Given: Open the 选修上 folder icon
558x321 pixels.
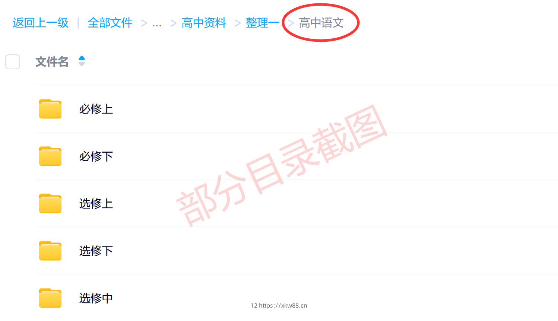Looking at the screenshot, I should point(50,203).
